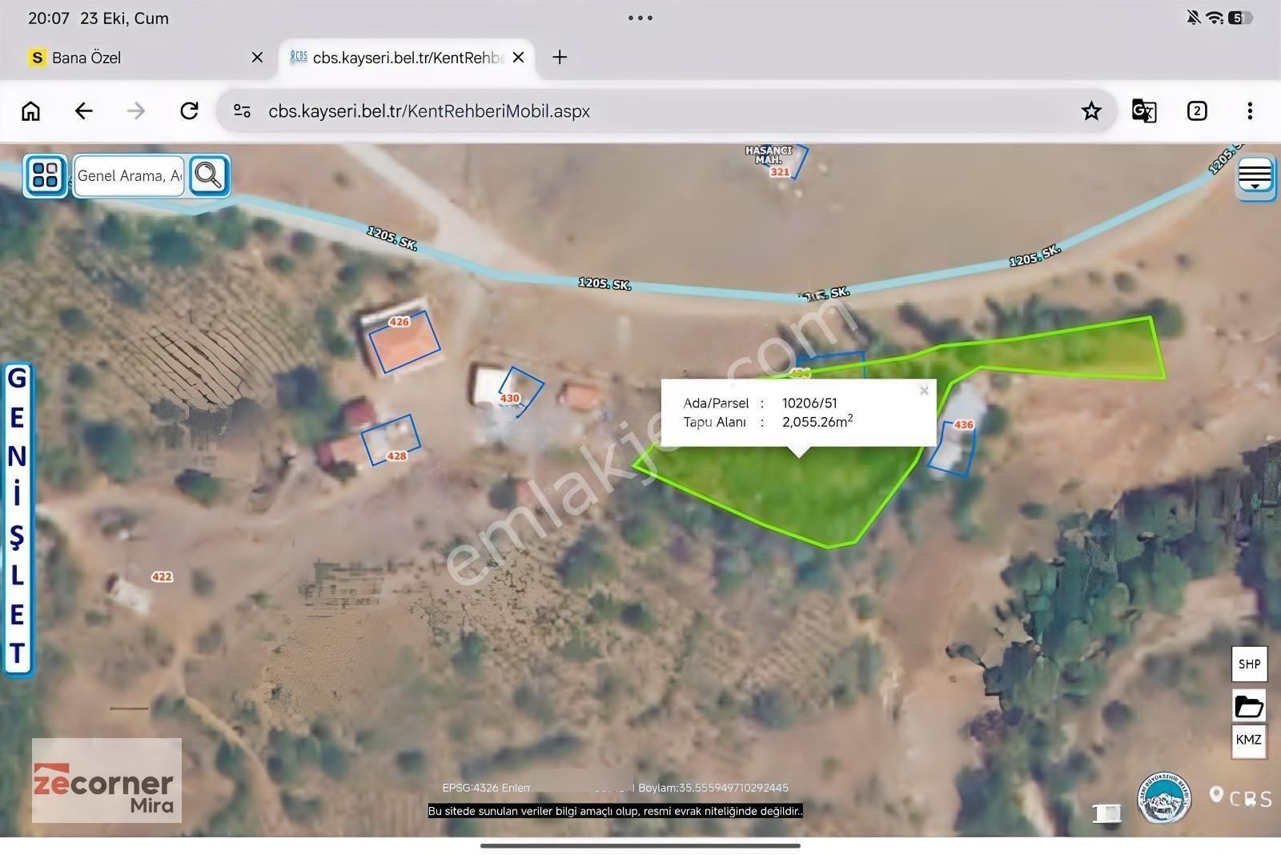The height and width of the screenshot is (855, 1281).
Task: Bookmark page with the star icon
Action: coord(1091,110)
